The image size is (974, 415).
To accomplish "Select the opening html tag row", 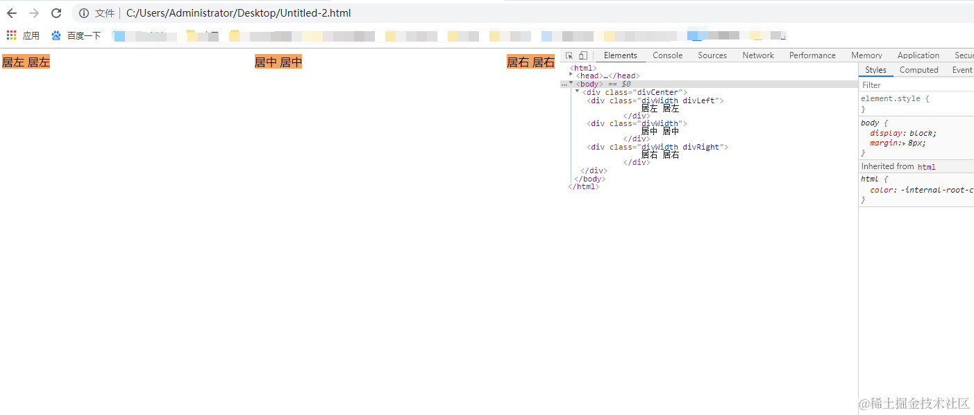I will (583, 68).
